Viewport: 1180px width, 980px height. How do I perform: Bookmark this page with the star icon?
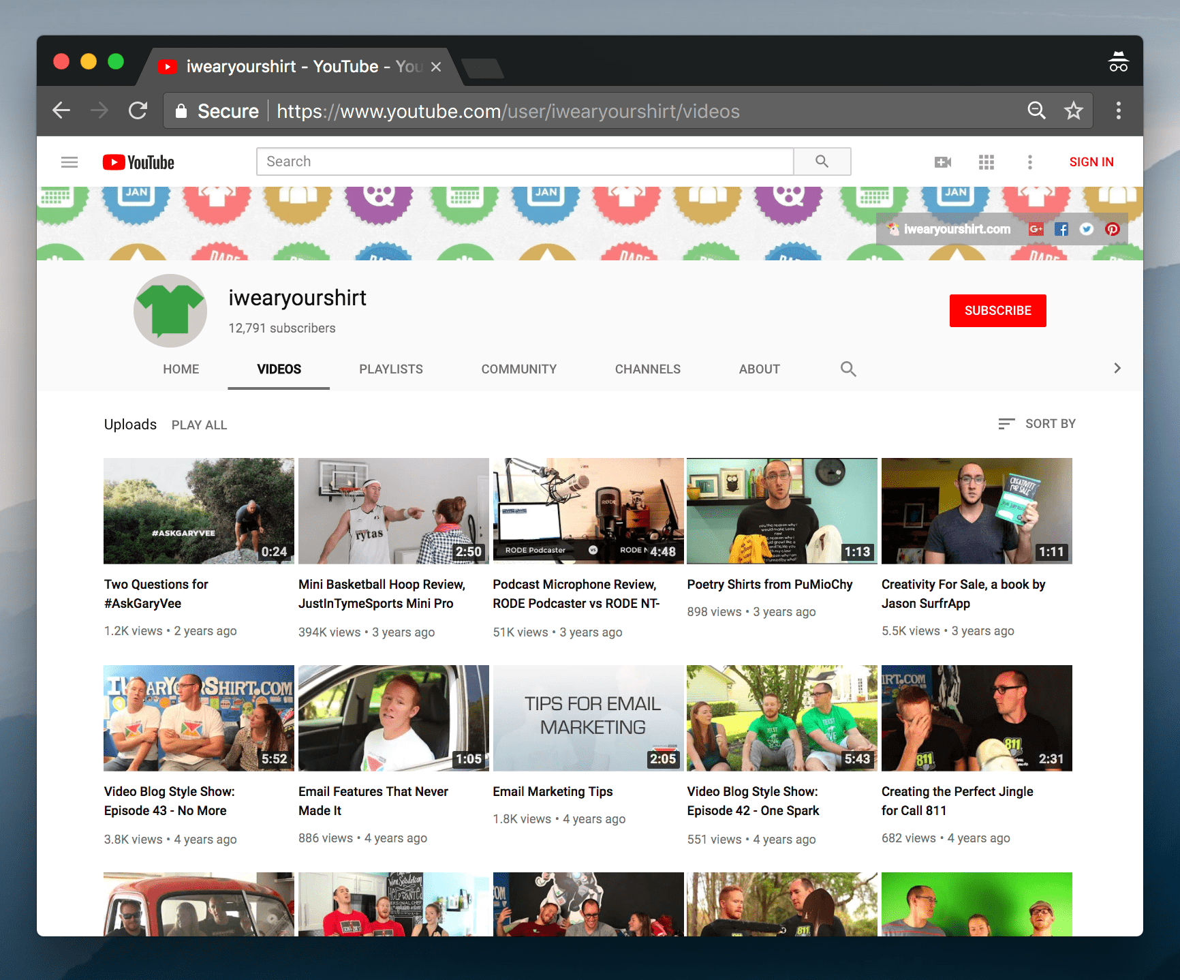click(x=1074, y=110)
